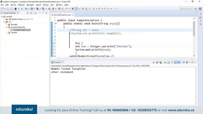Close the SampleException.java editor tab

click(x=73, y=15)
